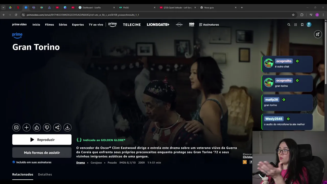Go back with the browser back arrow
This screenshot has width=327, height=184.
4,15
